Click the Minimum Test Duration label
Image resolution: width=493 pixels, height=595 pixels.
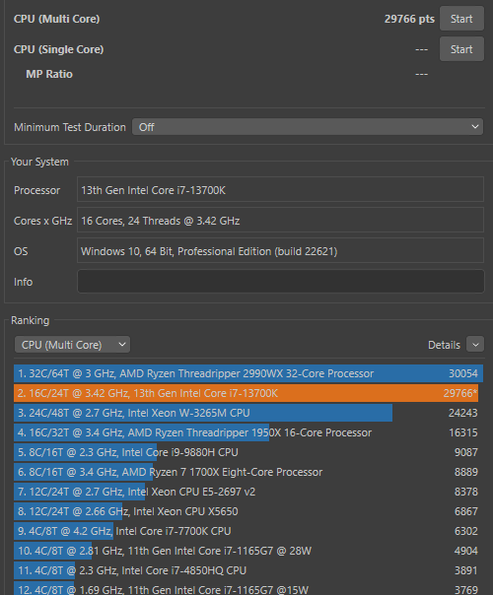coord(69,127)
